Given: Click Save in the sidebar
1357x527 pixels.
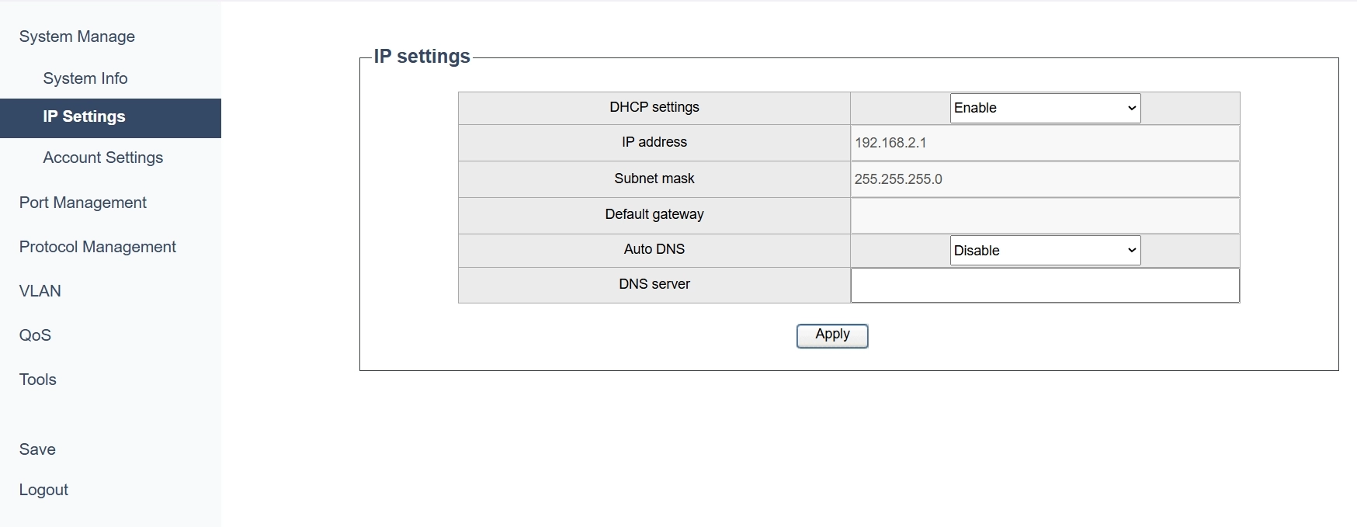Looking at the screenshot, I should point(37,449).
